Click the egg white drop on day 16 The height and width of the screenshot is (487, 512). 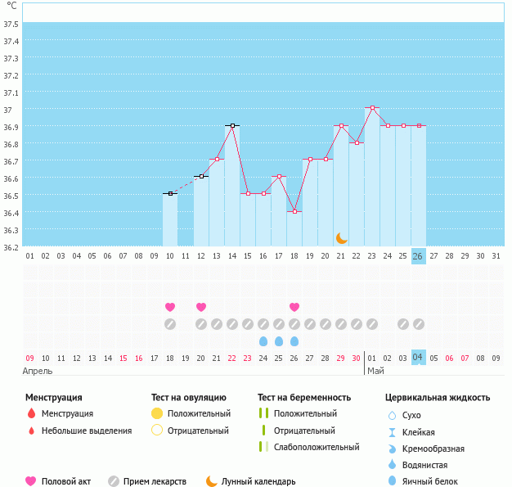click(x=263, y=340)
